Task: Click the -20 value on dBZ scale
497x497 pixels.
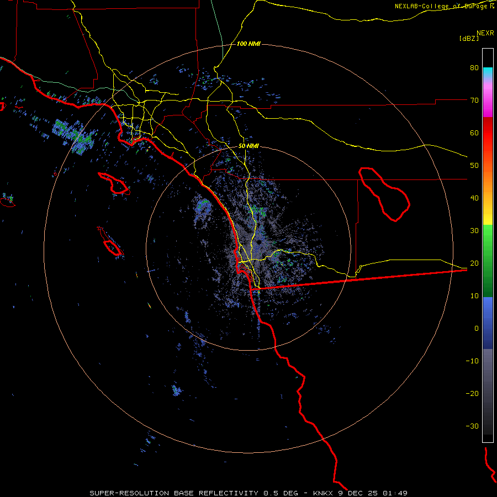Action: (472, 394)
